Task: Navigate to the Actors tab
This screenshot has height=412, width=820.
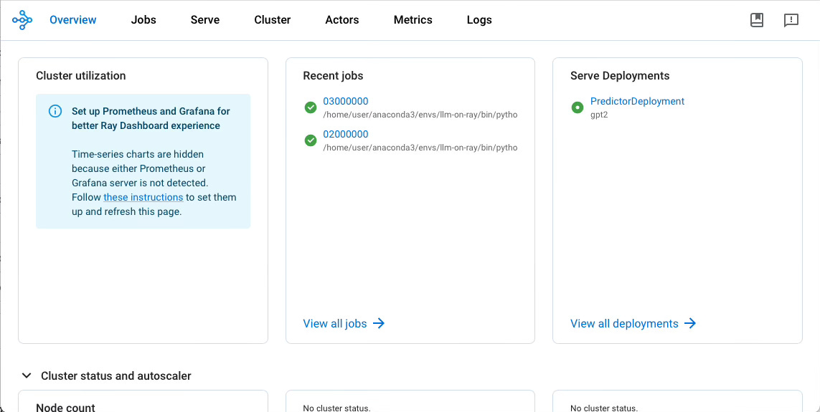Action: pos(342,20)
